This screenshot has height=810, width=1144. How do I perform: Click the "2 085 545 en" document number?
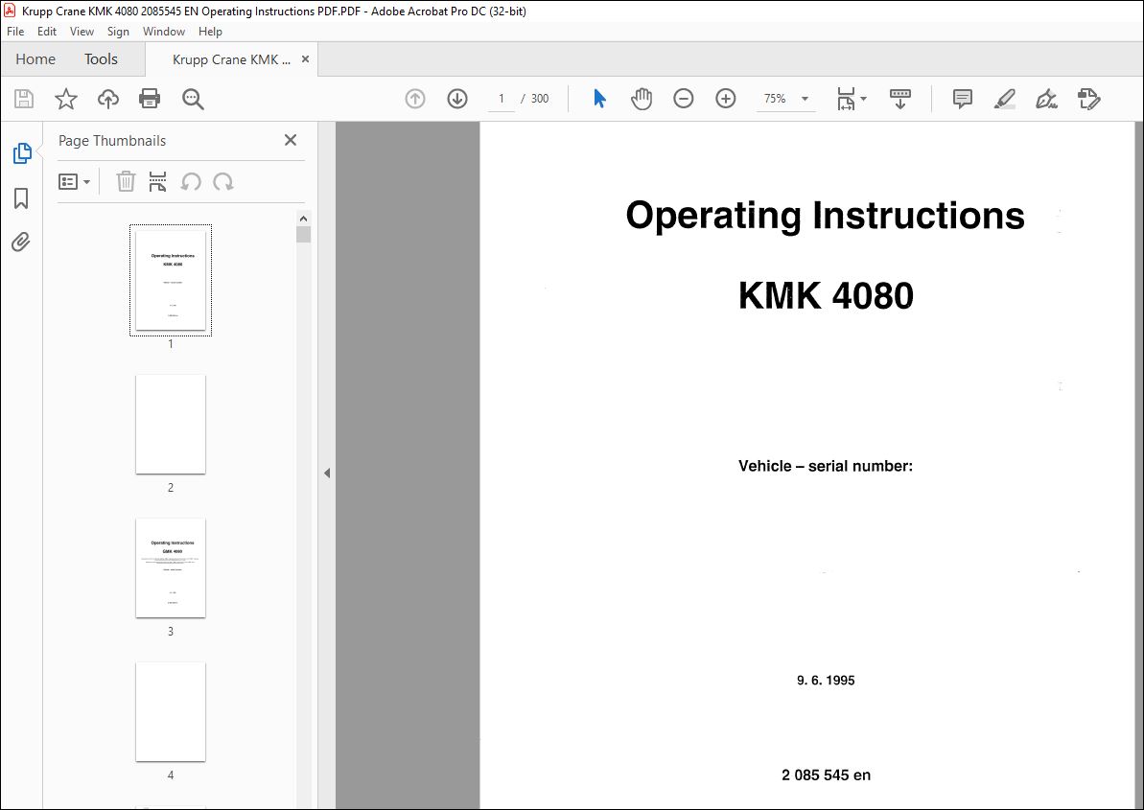pos(826,775)
